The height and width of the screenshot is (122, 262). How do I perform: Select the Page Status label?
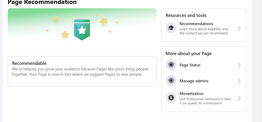pos(190,65)
